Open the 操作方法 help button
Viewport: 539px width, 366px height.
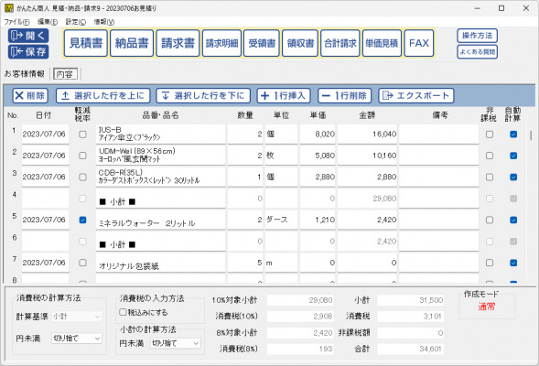[x=477, y=36]
